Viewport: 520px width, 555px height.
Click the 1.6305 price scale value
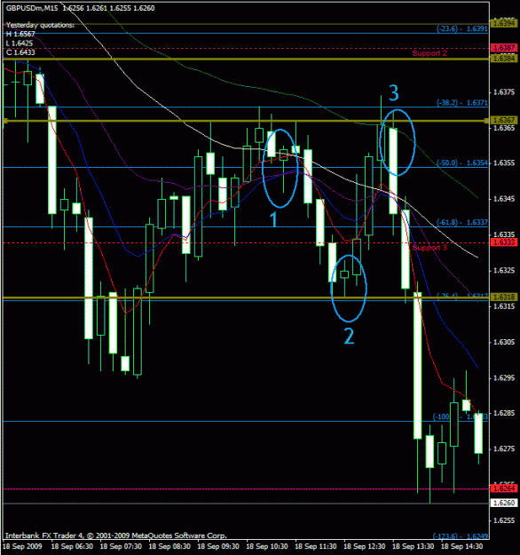504,342
